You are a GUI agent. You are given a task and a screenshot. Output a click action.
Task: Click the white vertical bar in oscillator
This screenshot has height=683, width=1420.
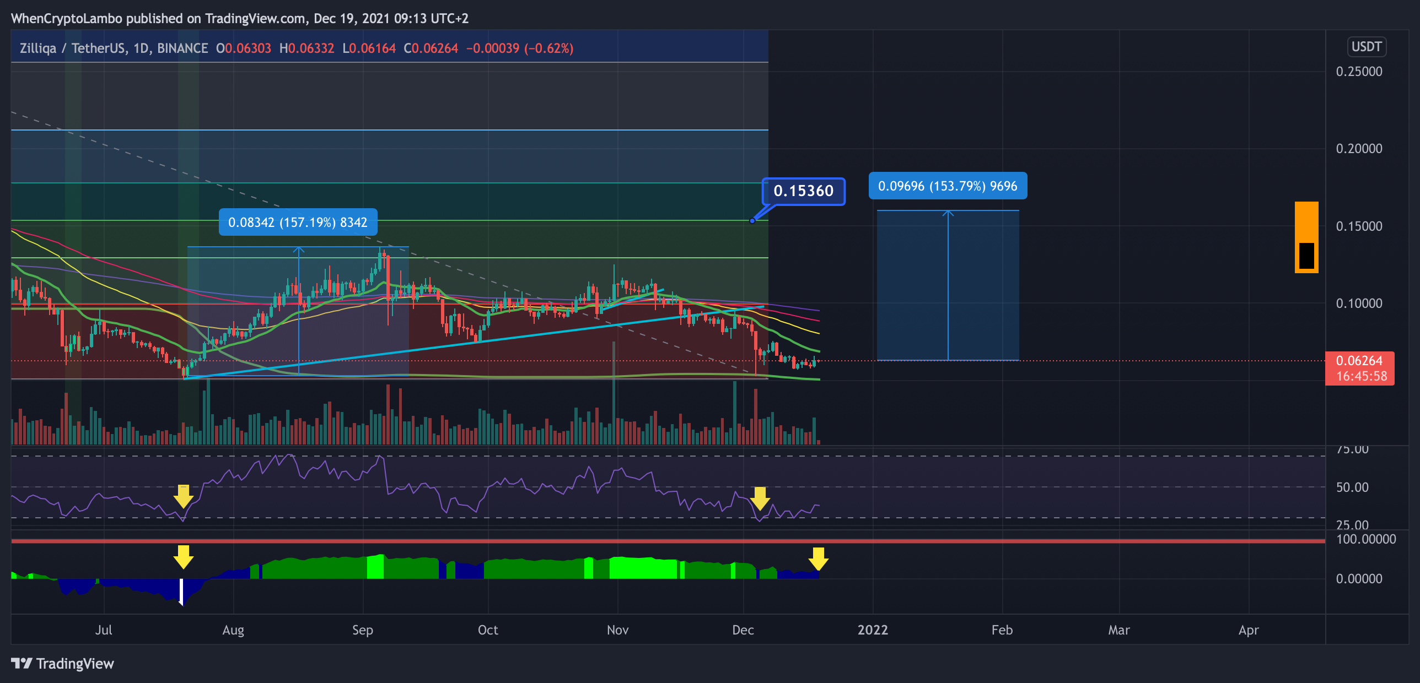tap(181, 592)
